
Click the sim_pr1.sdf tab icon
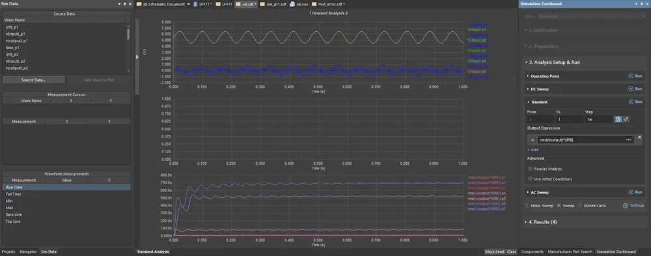[x=263, y=4]
